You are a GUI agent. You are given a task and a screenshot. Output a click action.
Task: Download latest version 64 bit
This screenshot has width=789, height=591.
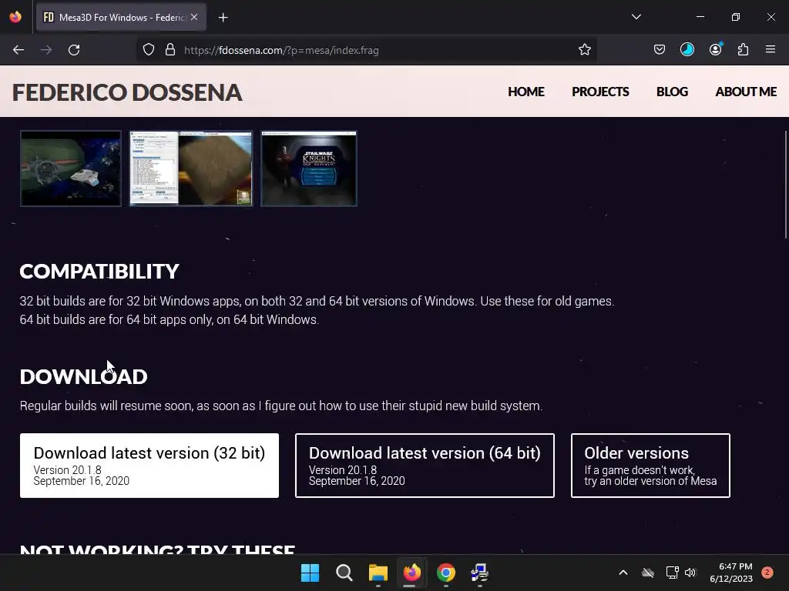click(x=425, y=466)
